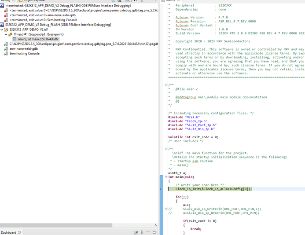Maximize the Dashboard panel

[x=154, y=232]
